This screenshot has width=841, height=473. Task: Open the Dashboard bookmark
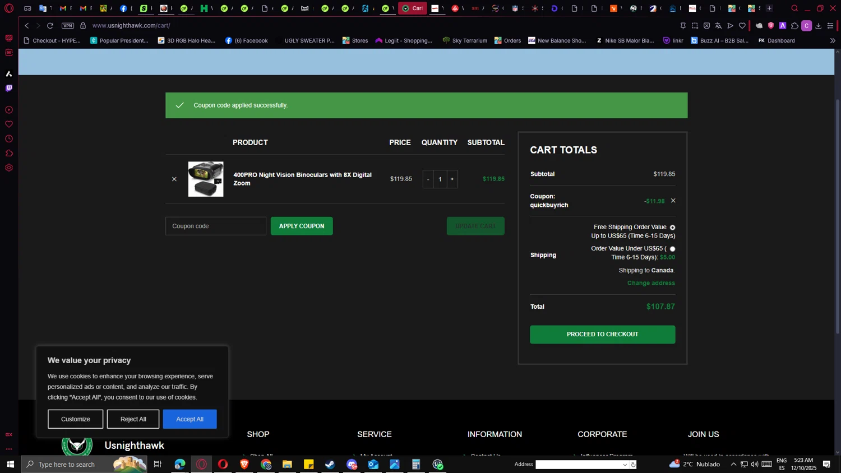click(x=776, y=41)
